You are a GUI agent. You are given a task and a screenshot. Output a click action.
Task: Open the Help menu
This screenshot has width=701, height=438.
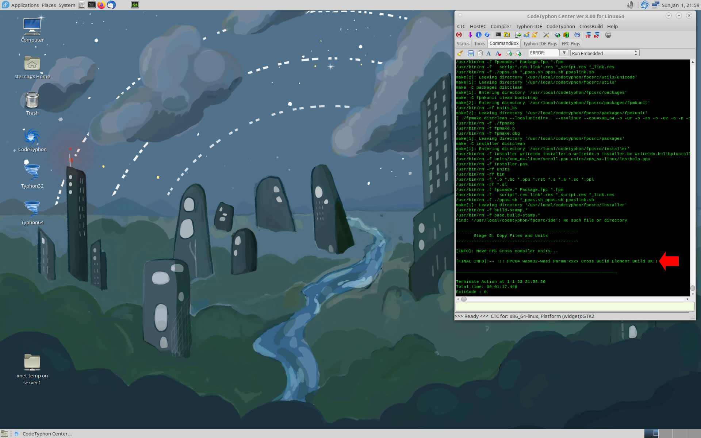tap(612, 26)
